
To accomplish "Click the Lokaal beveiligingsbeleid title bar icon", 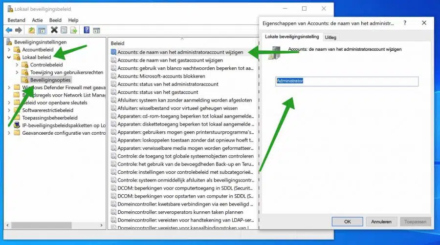I will pos(10,9).
